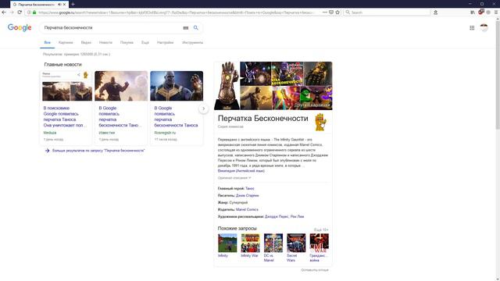The width and height of the screenshot is (500, 281).
Task: Click the blue magnifier search button
Action: (196, 28)
